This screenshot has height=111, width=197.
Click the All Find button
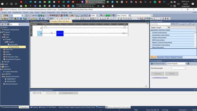pyautogui.click(x=172, y=74)
